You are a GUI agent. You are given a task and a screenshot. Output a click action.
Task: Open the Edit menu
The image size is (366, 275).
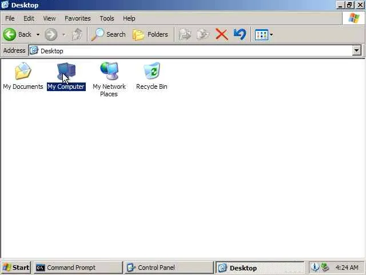(x=29, y=18)
